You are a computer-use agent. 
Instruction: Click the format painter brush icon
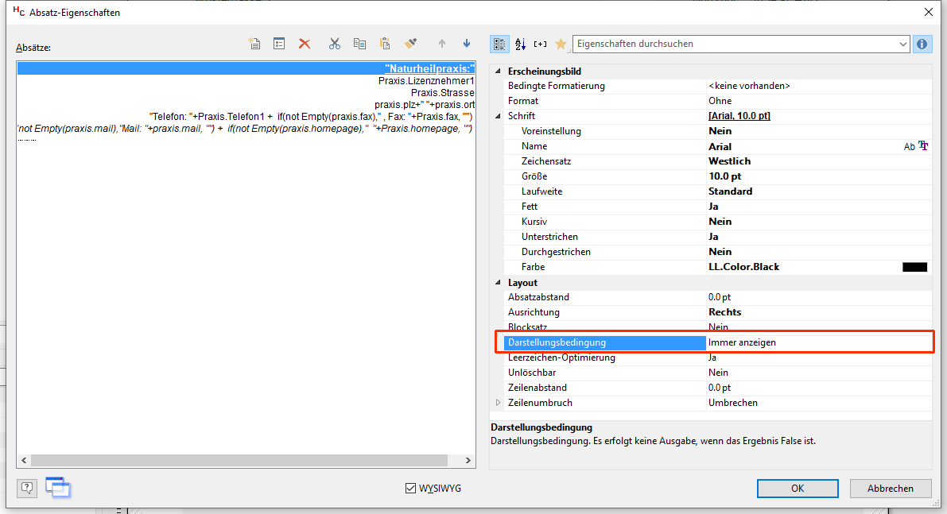click(x=410, y=44)
